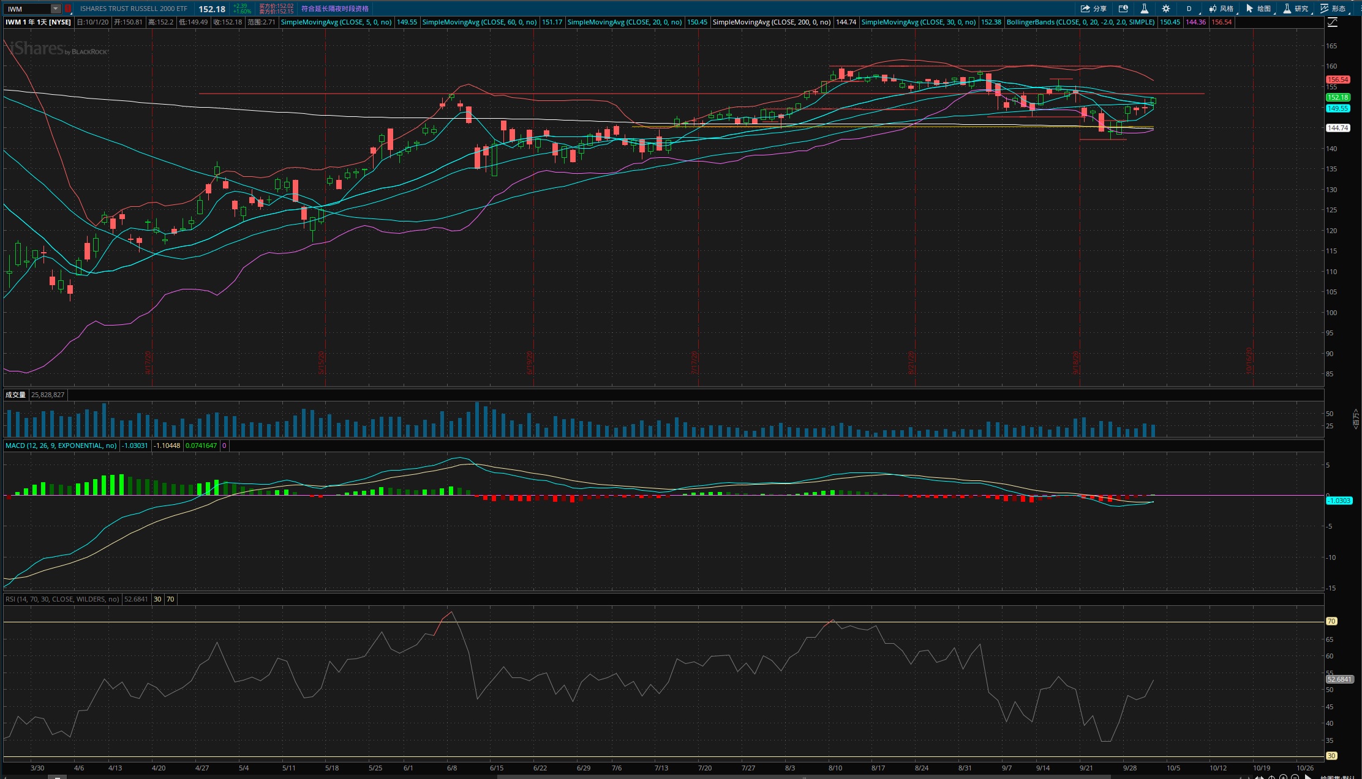Open Edit Studies flask icon

point(1144,9)
